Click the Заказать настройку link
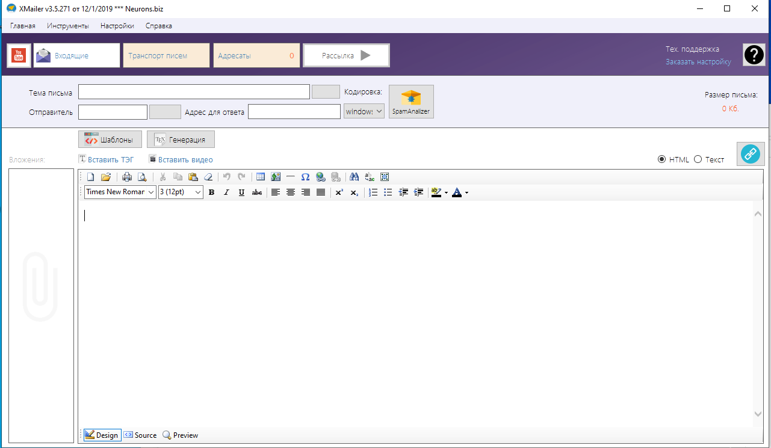Screen dimensions: 771x448 click(x=698, y=62)
